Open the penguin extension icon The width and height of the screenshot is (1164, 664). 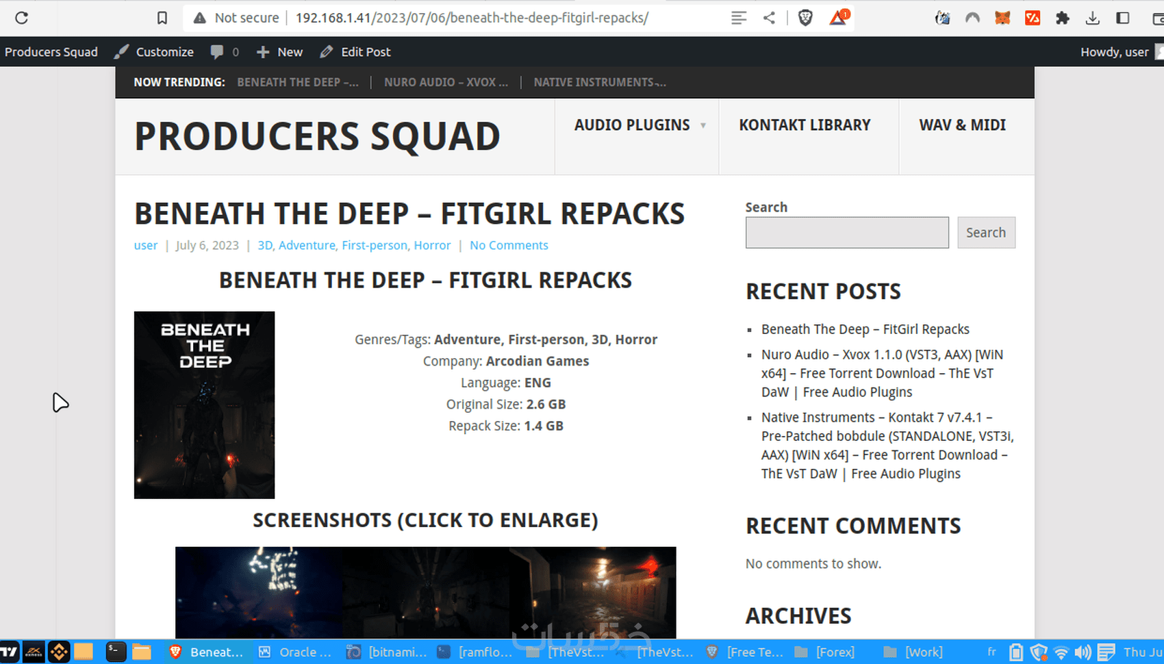[x=943, y=18]
